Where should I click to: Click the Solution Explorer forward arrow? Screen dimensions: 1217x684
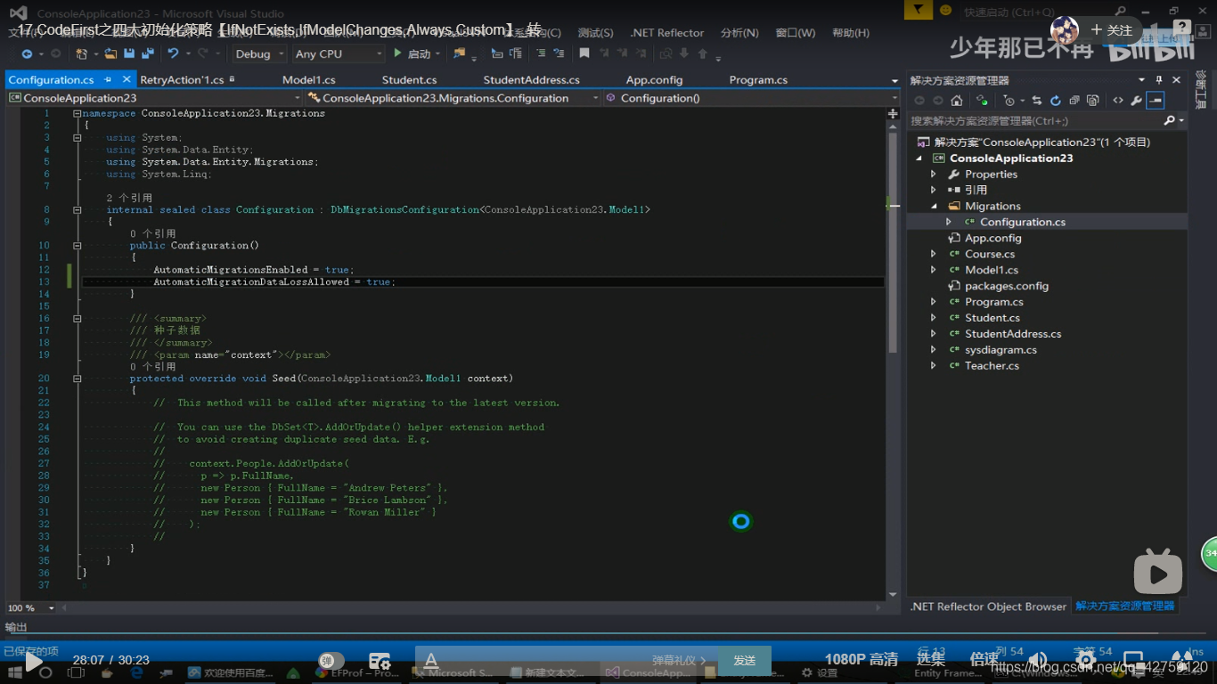pos(938,101)
